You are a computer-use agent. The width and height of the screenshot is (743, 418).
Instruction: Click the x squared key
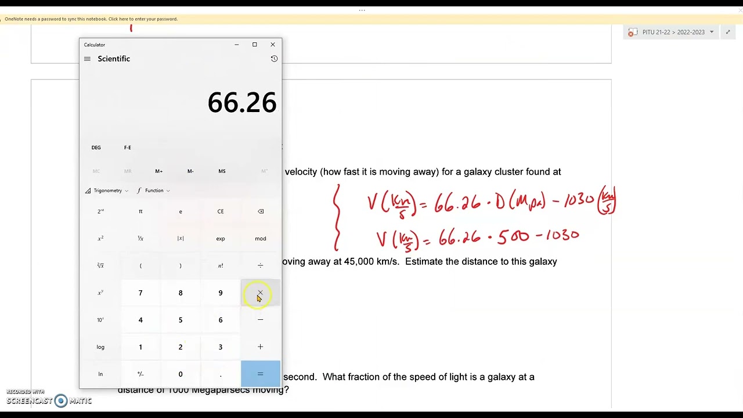(x=100, y=239)
